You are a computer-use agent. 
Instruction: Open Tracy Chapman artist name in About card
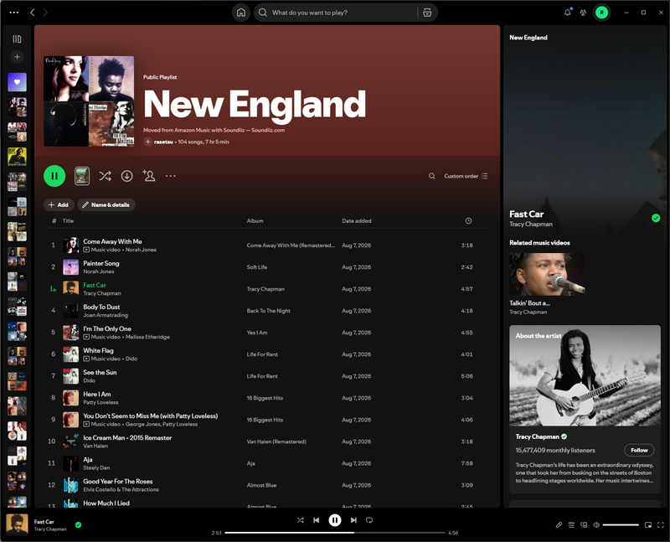point(537,436)
